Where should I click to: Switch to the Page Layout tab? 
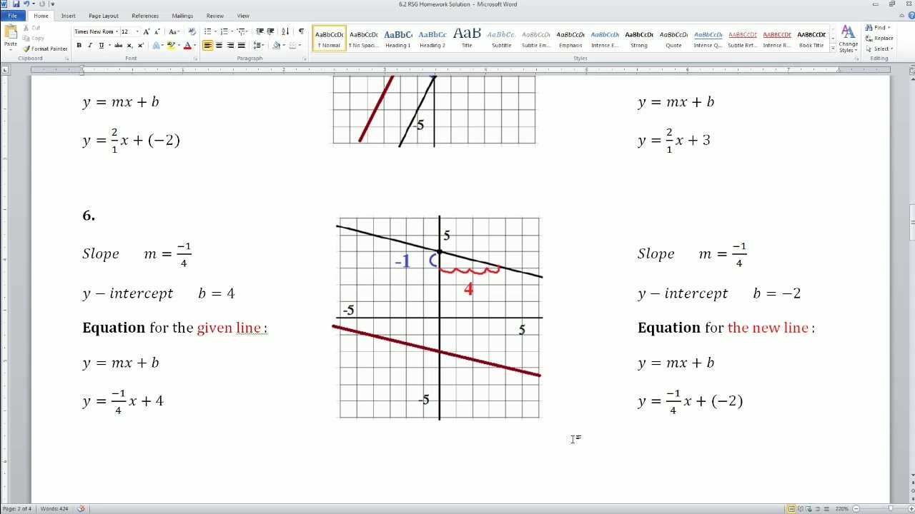click(104, 16)
